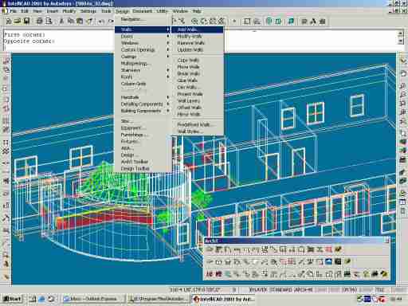
Task: Expand the Windows submenu
Action: (x=143, y=43)
